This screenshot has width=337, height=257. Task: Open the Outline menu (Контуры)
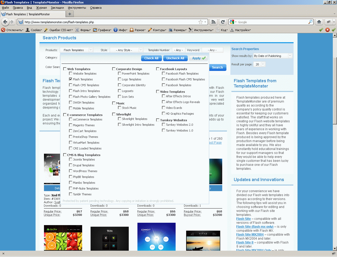(157, 30)
